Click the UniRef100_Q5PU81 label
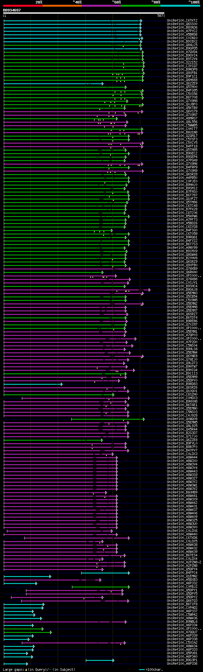203x672 pixels. 182,653
